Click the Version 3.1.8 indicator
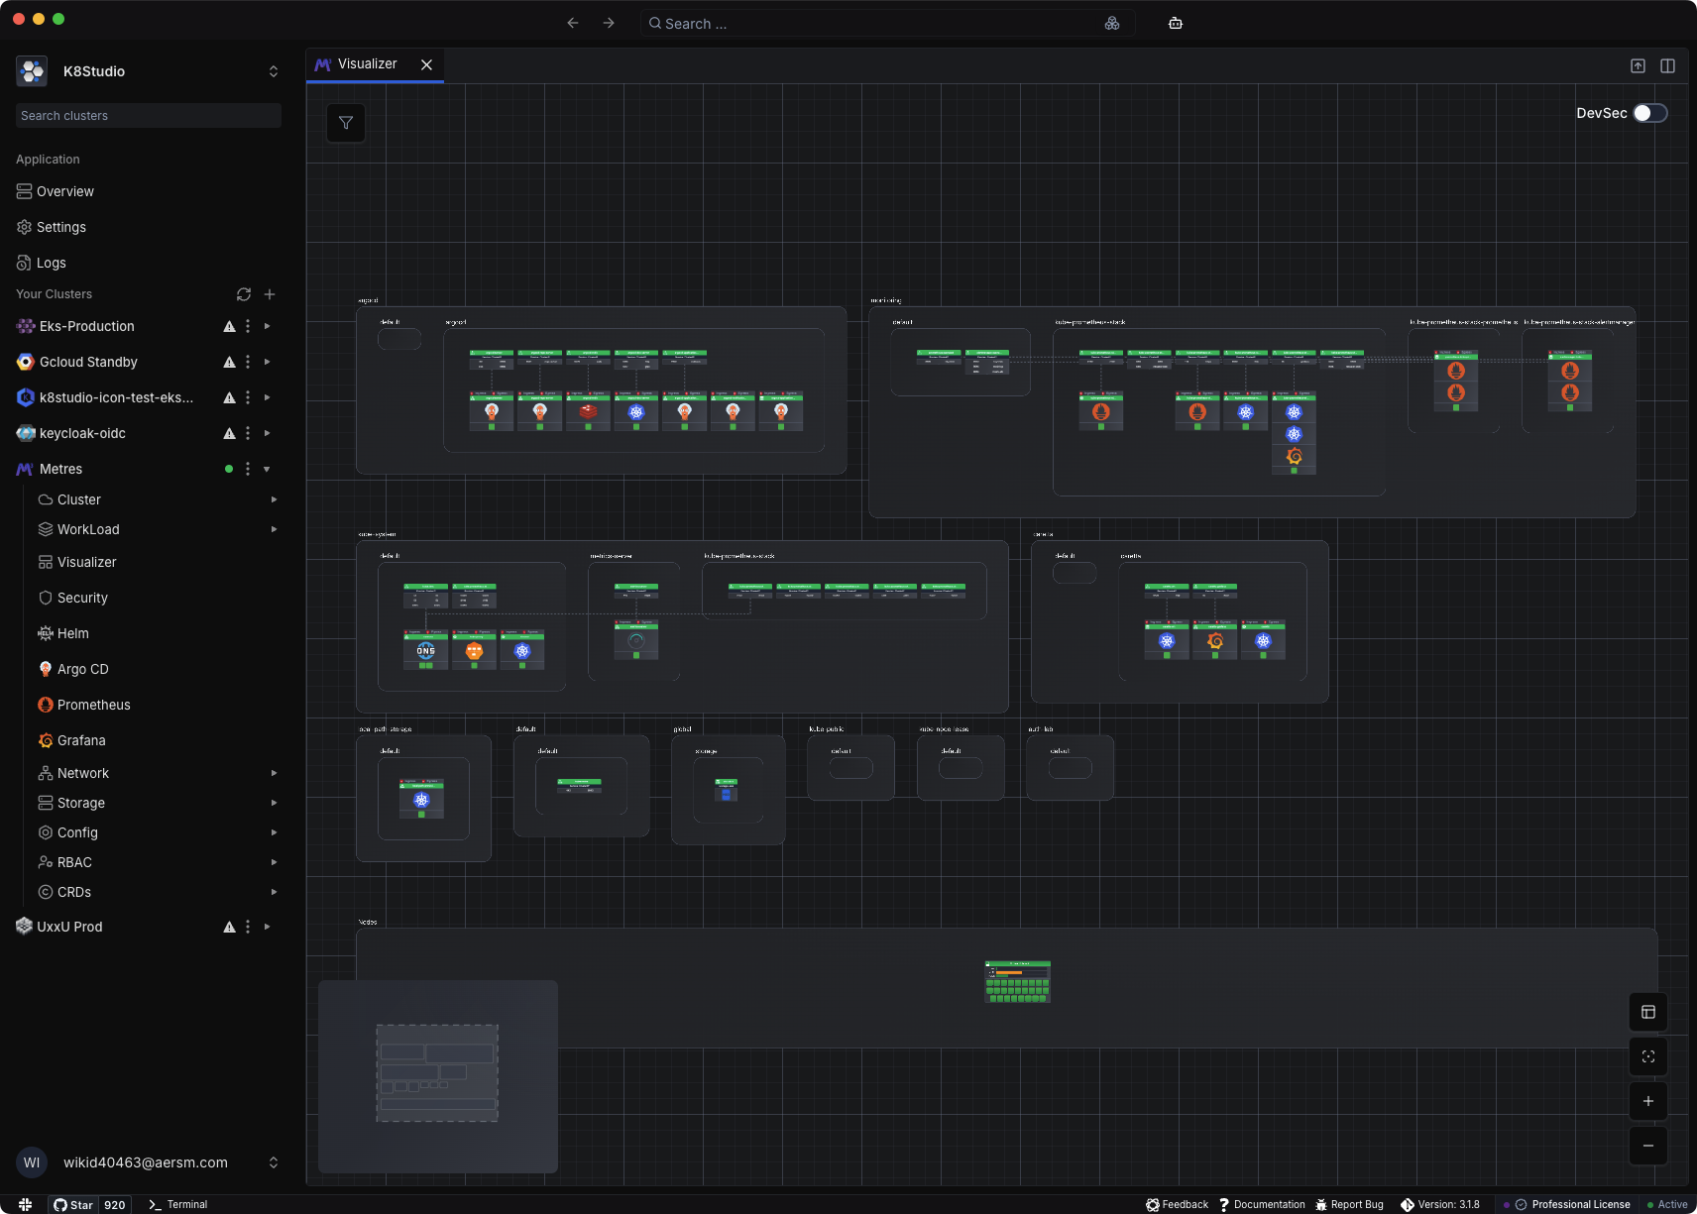 click(x=1440, y=1205)
